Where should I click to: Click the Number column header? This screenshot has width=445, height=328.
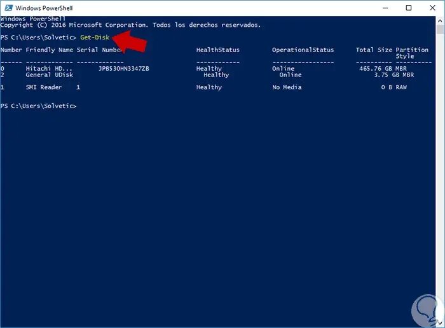tap(11, 50)
